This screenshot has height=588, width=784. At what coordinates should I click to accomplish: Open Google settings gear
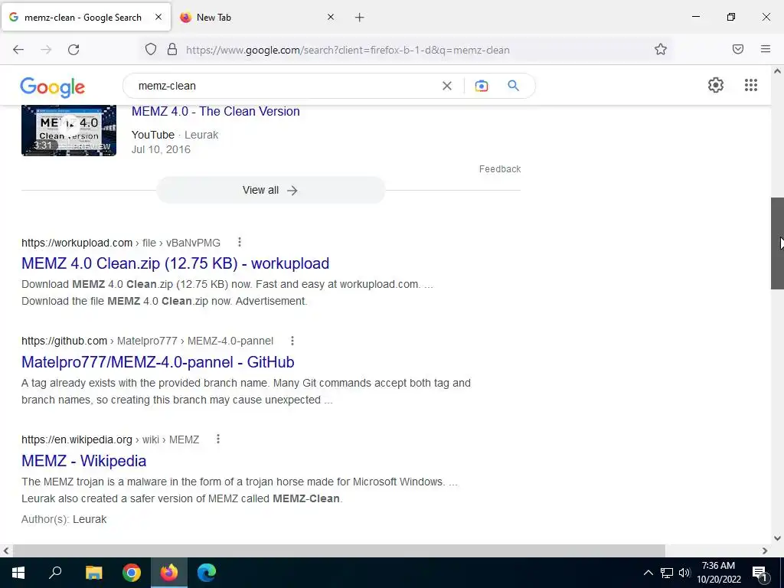tap(716, 85)
